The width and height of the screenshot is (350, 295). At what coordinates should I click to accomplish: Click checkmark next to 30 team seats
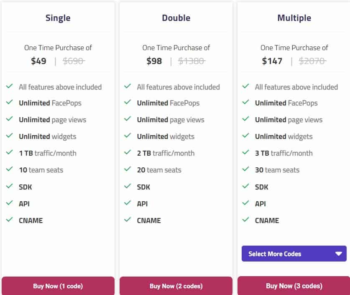pos(246,169)
